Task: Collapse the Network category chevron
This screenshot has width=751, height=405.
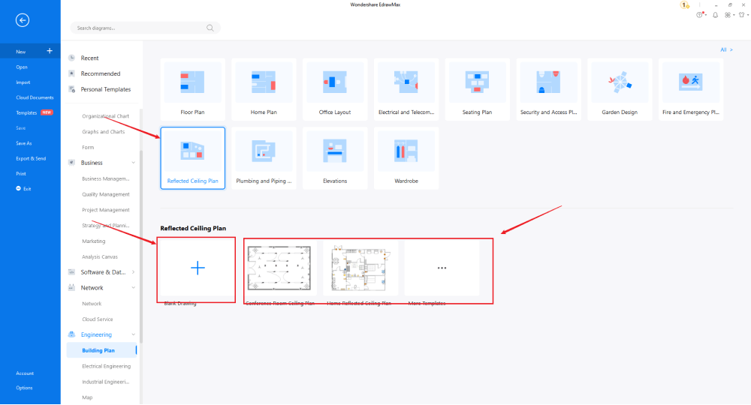Action: pos(133,288)
